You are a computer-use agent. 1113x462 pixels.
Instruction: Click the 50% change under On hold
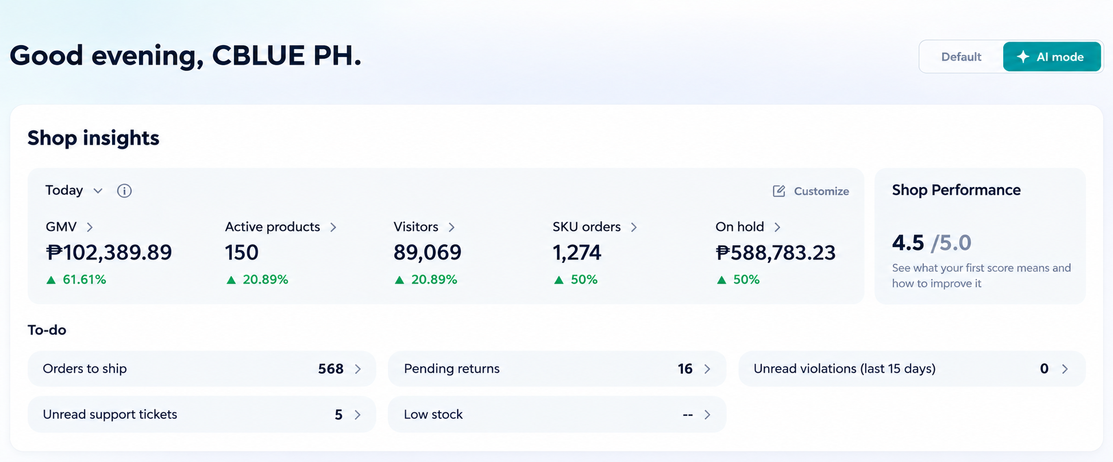pos(746,280)
